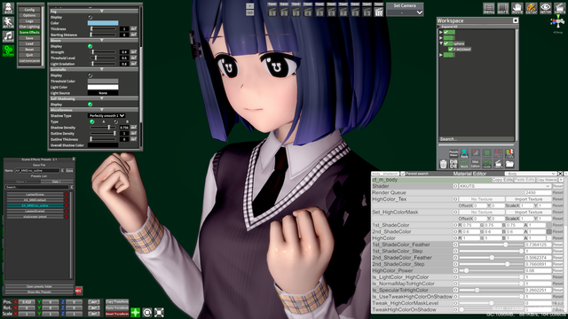This screenshot has width=568, height=319.
Task: Click the Load menu item
Action: (29, 43)
